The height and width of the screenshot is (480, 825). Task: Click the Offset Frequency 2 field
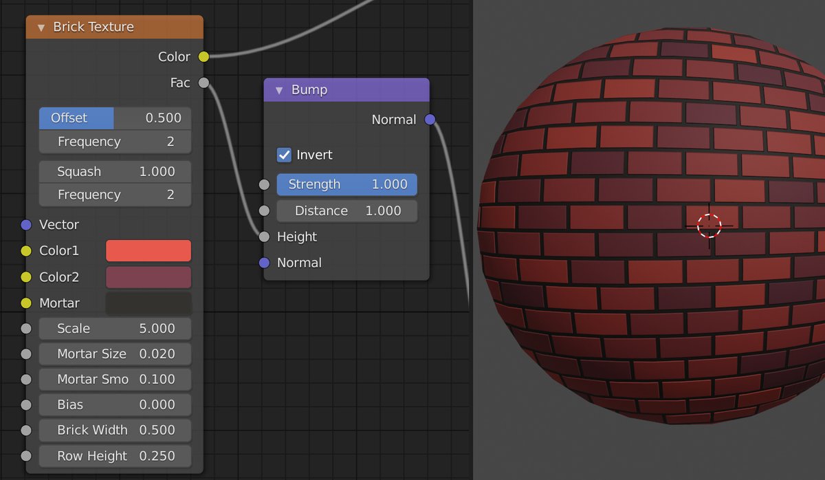pos(115,142)
